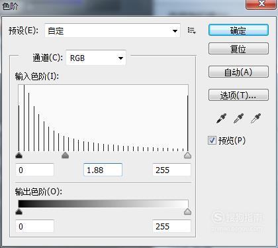This screenshot has width=278, height=248.
Task: Open the 通道 channel dropdown showing RGB
Action: pyautogui.click(x=96, y=58)
